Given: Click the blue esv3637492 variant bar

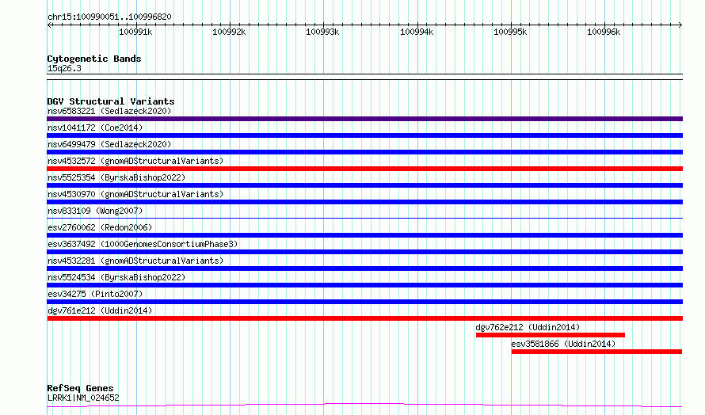Looking at the screenshot, I should 364,252.
